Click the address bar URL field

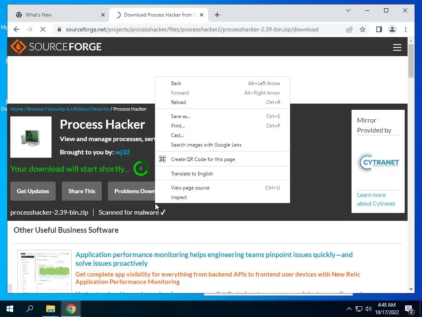192,29
